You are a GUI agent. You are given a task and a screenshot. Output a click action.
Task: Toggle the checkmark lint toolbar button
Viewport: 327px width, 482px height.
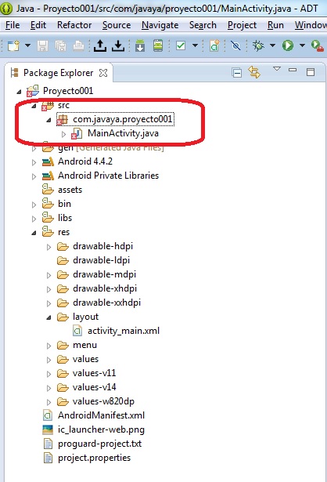(181, 45)
